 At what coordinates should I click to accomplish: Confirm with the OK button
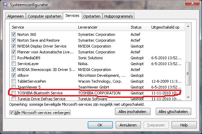[100, 125]
